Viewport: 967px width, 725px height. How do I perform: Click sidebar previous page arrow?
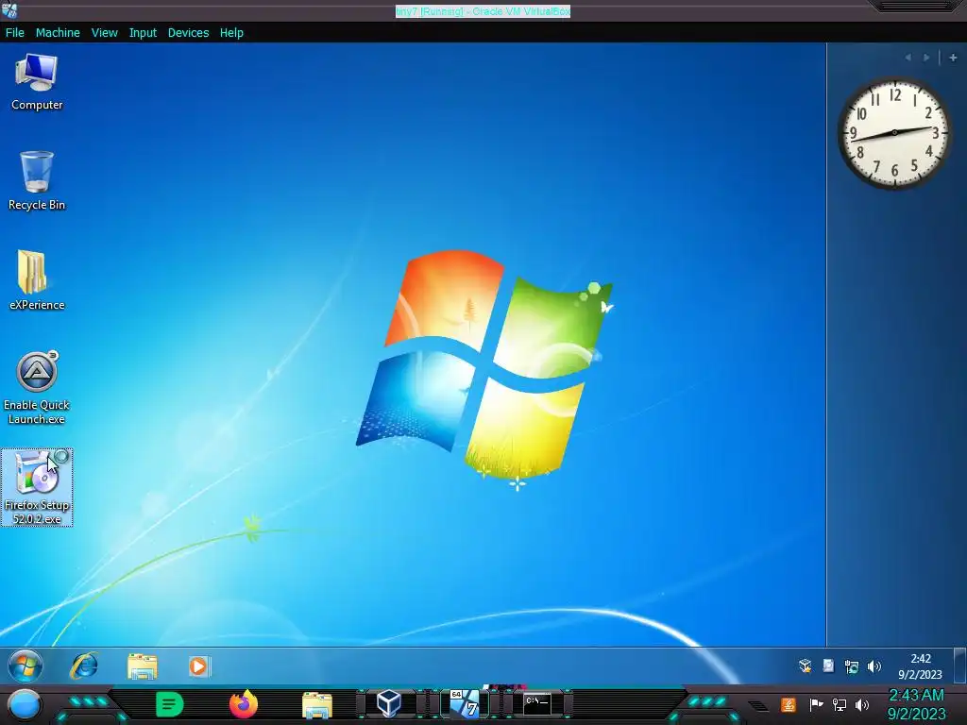tap(908, 58)
